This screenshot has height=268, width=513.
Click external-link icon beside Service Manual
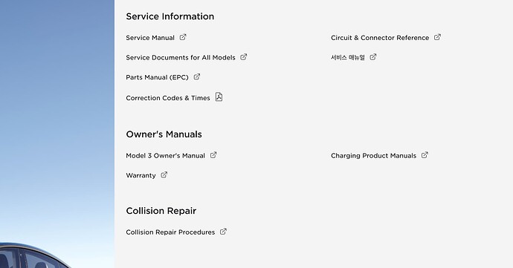183,37
